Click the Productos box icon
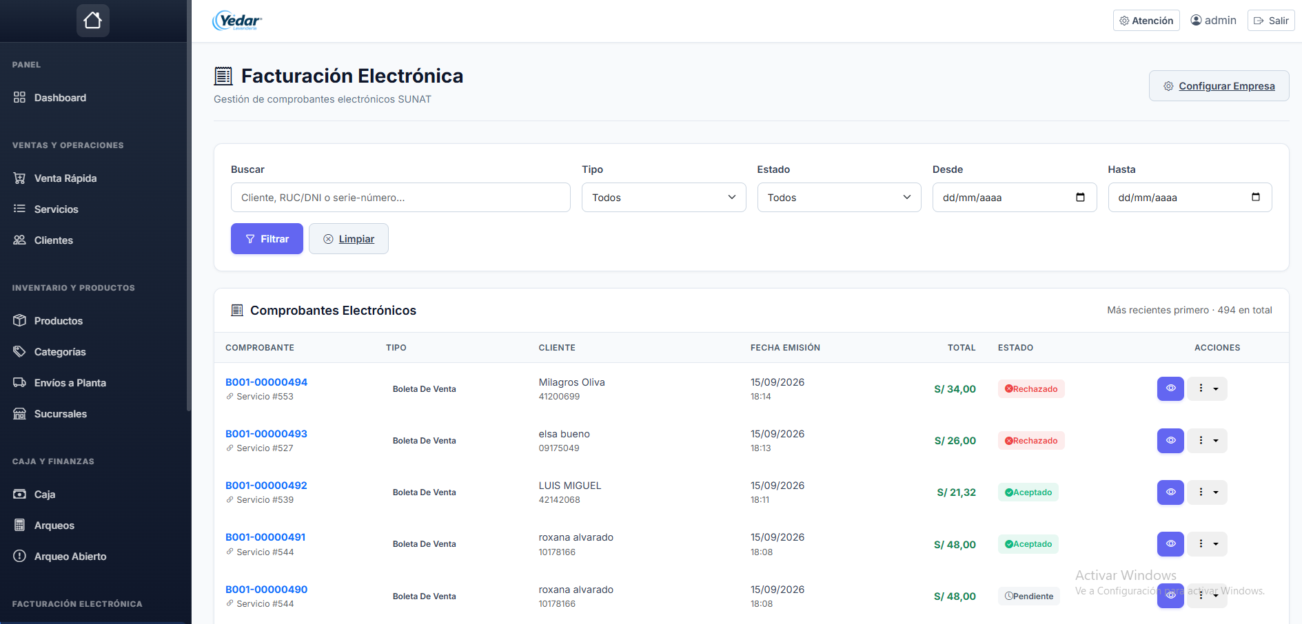This screenshot has width=1302, height=624. coord(19,320)
